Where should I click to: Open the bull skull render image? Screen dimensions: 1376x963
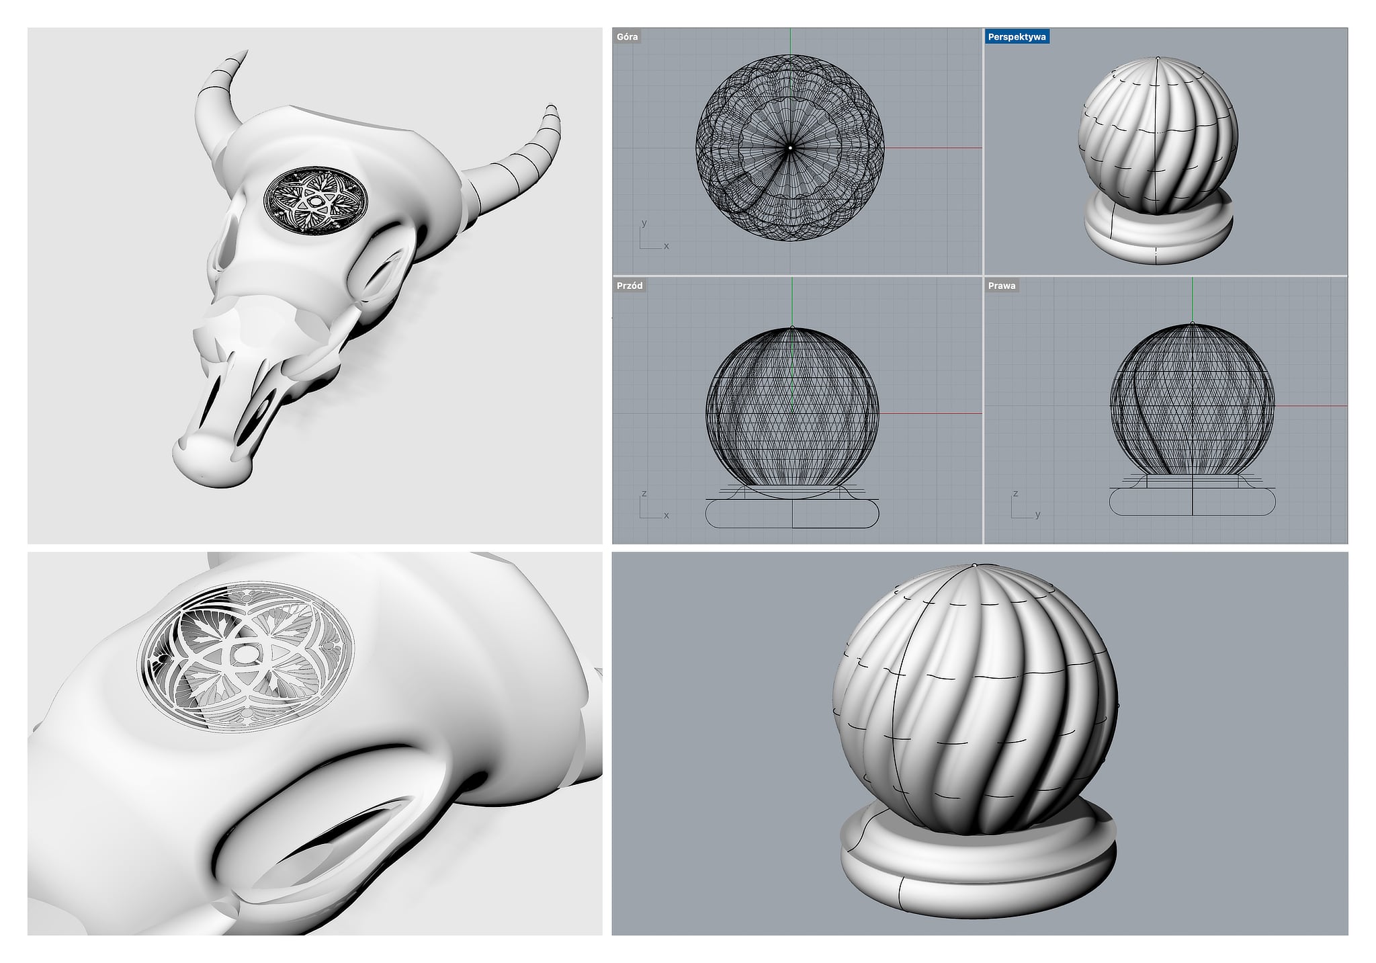[315, 286]
